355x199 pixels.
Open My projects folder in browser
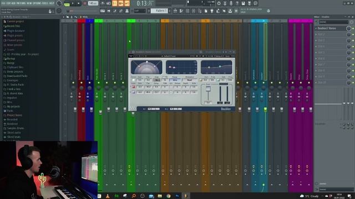tap(12, 107)
